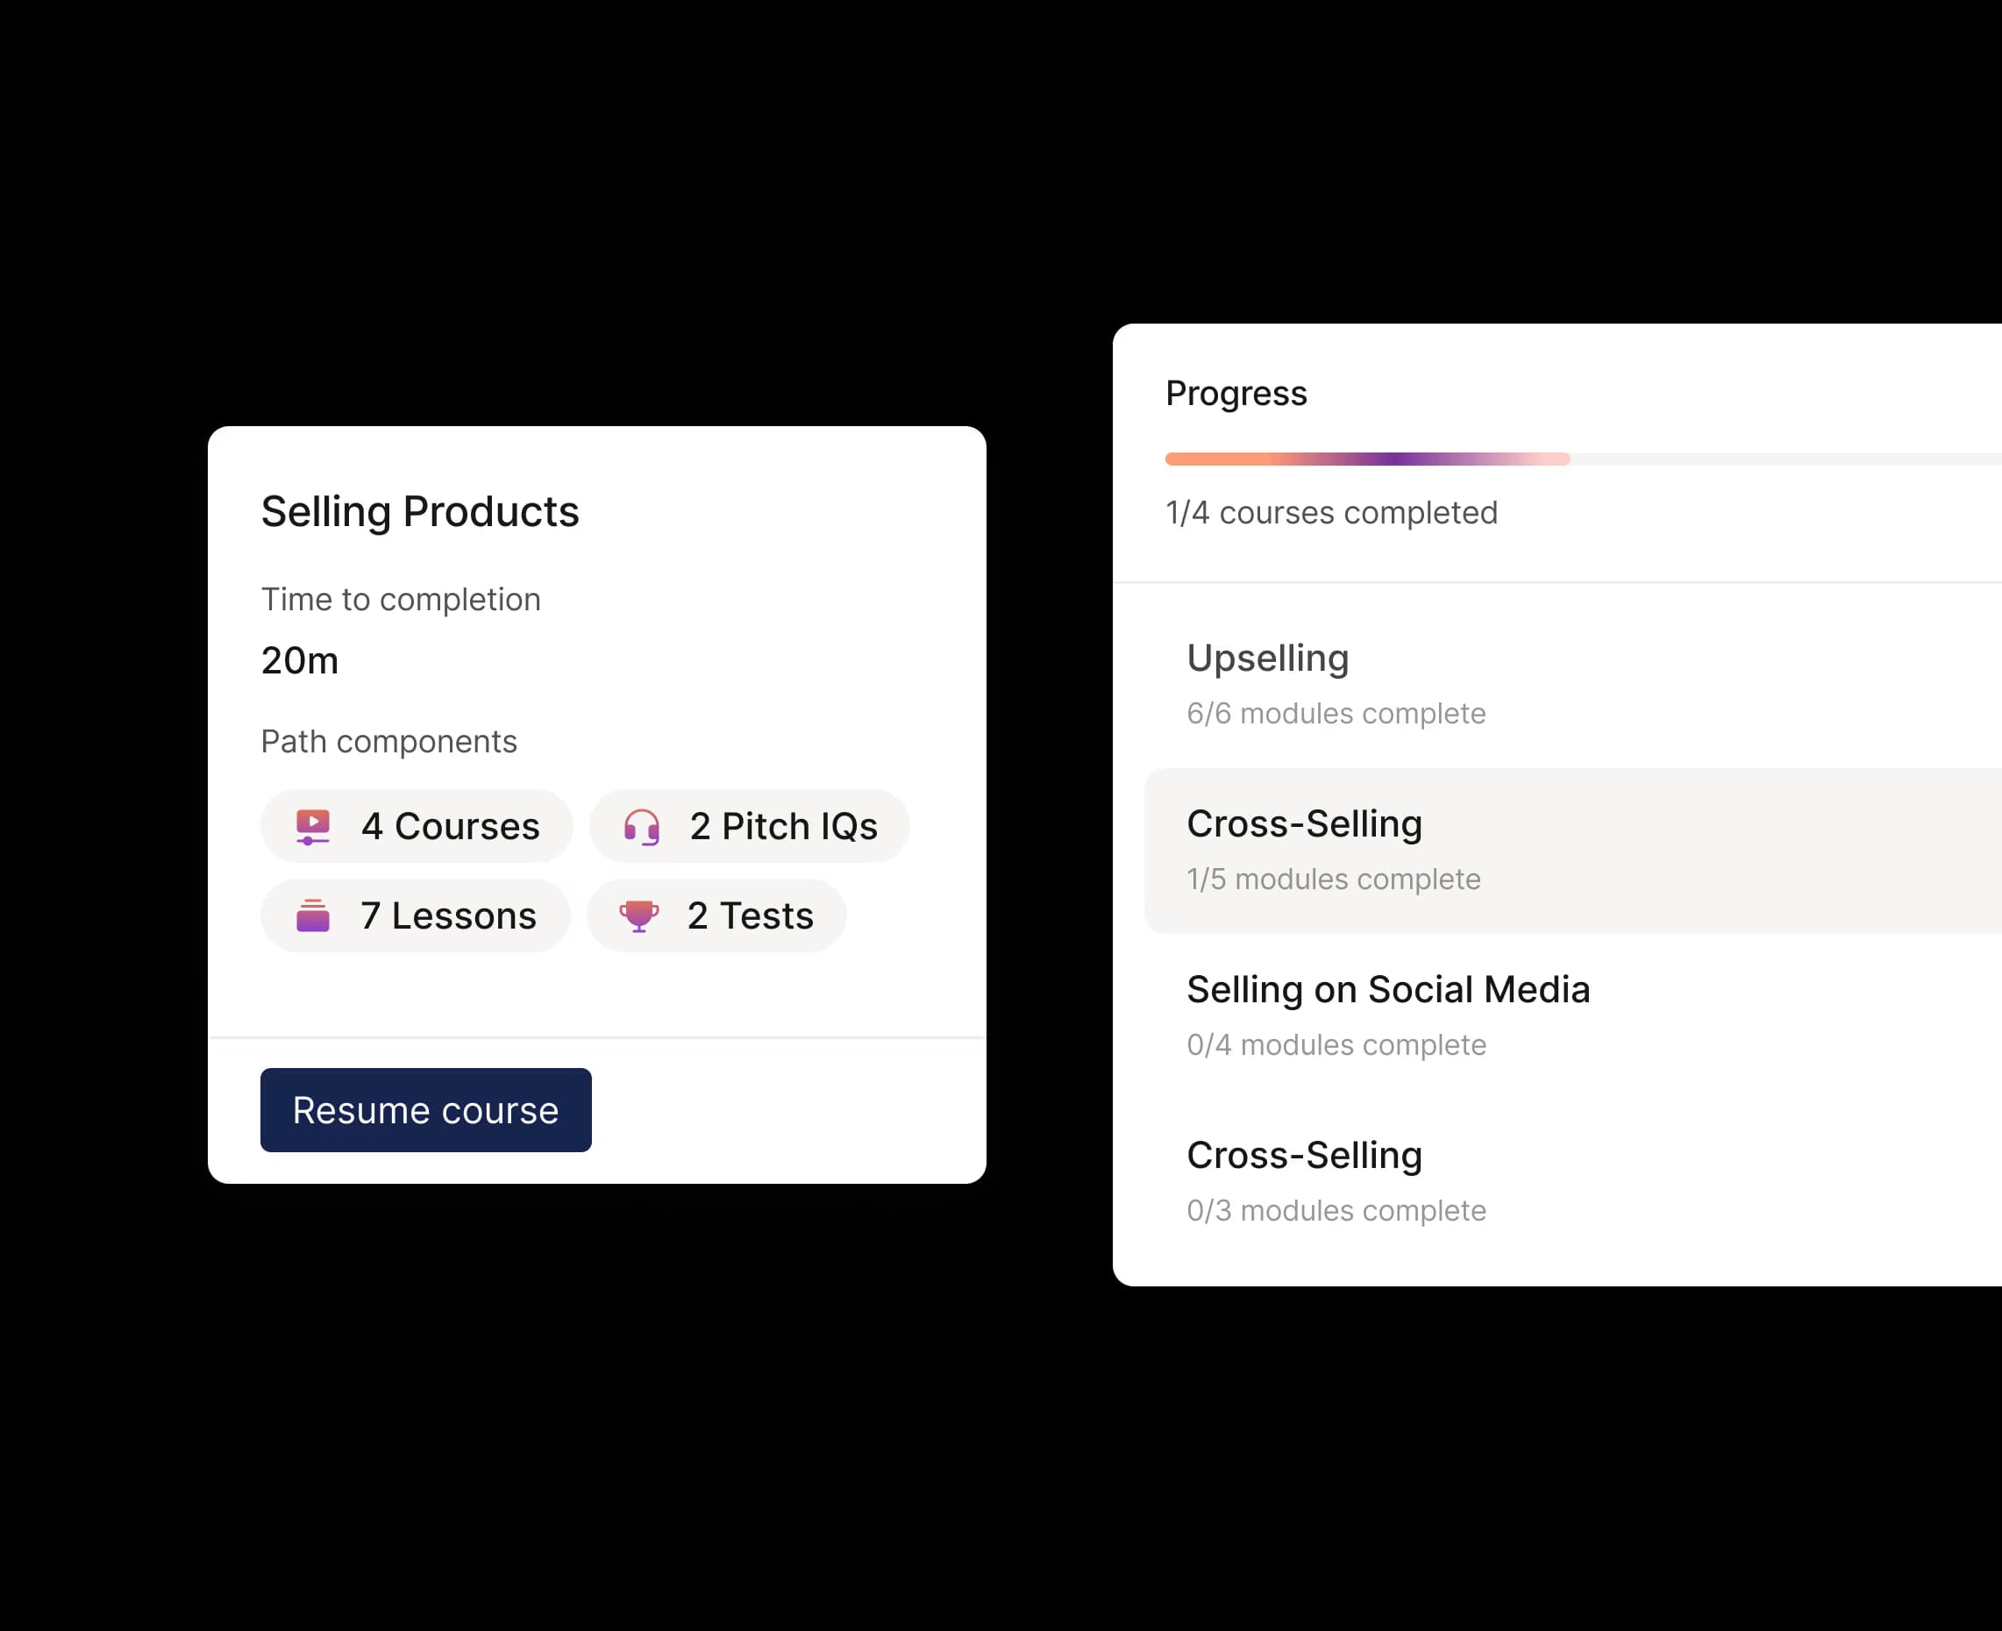Screen dimensions: 2002x1631
Task: Click the gradient course progress bar
Action: pos(1367,459)
